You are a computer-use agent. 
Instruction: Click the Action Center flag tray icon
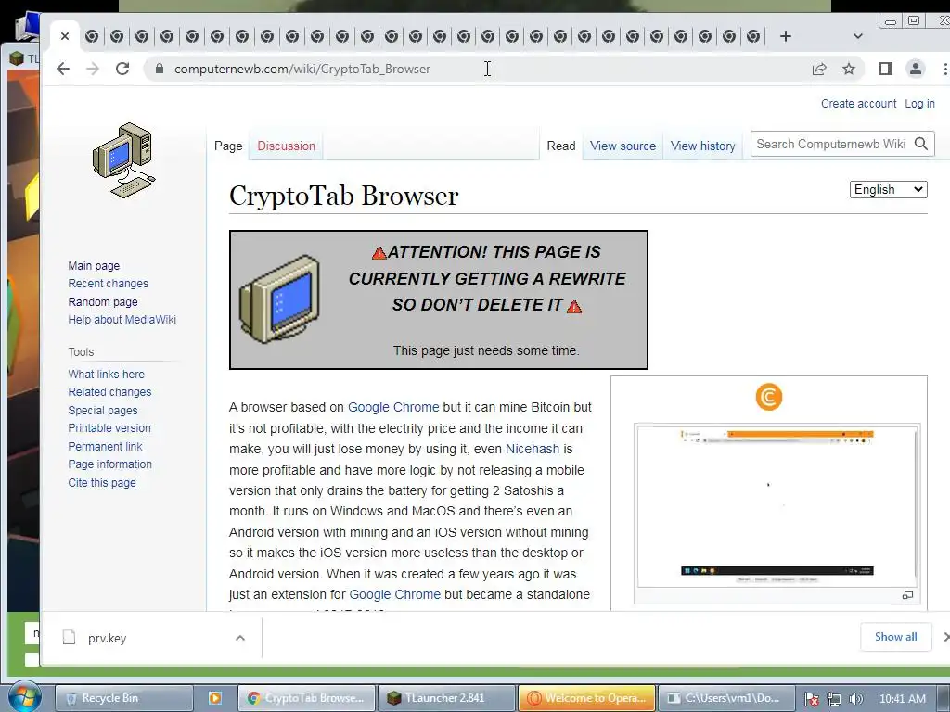coord(811,699)
